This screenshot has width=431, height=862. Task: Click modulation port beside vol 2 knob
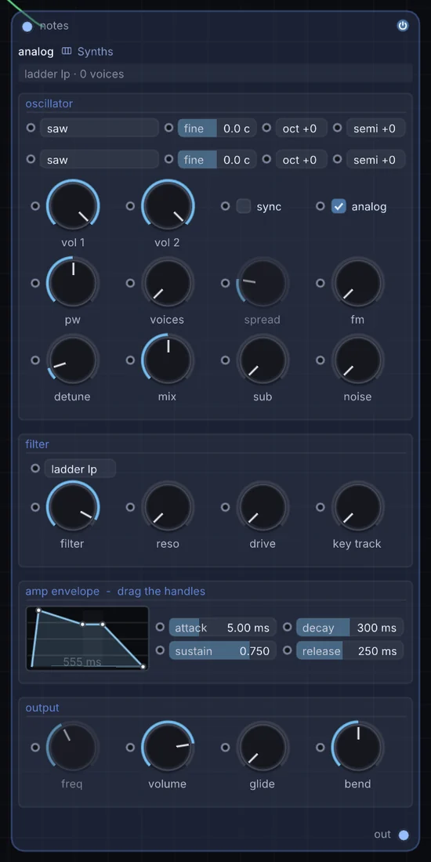coord(130,206)
